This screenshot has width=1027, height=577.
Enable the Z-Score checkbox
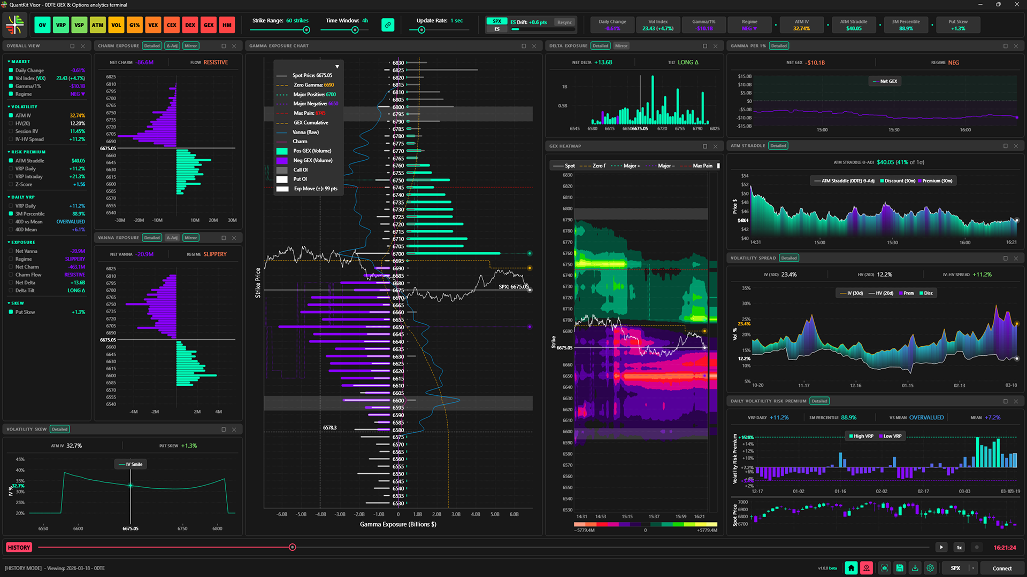pos(11,184)
